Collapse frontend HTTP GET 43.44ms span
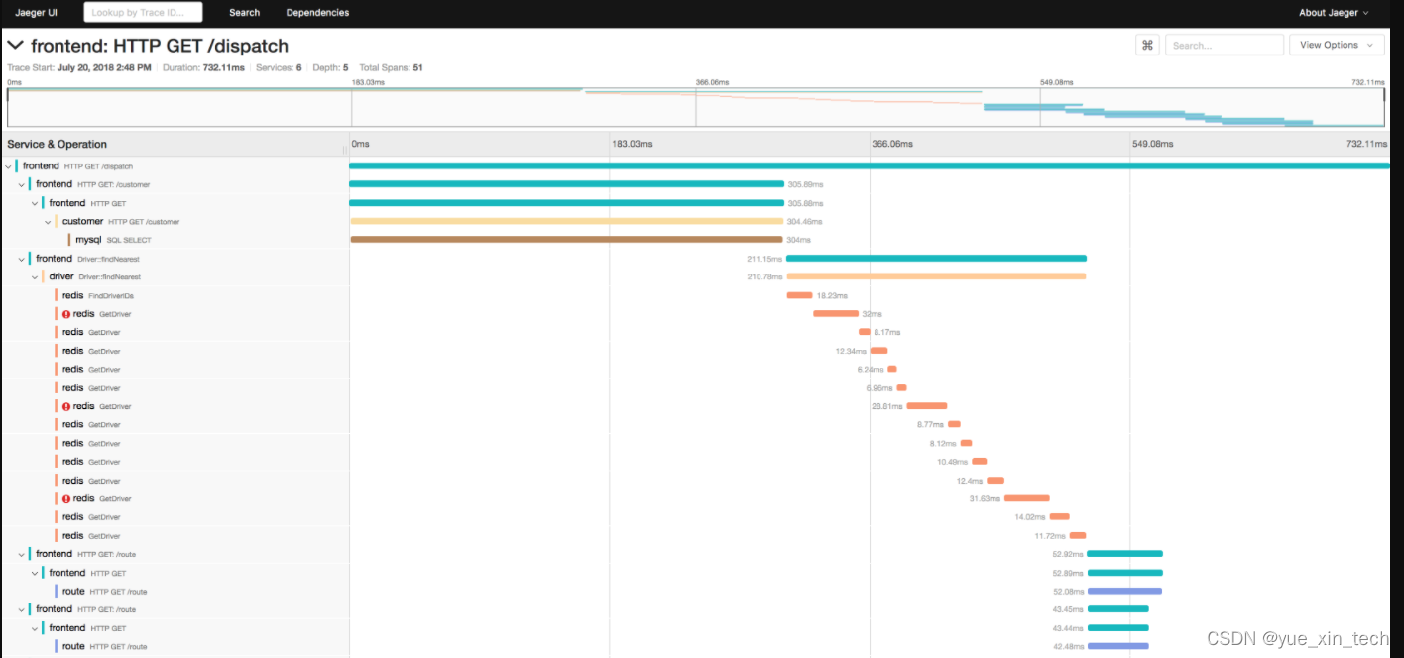The height and width of the screenshot is (658, 1404). (35, 628)
